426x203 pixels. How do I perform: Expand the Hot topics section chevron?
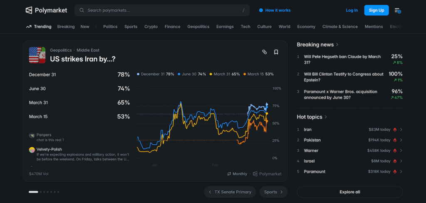coord(326,117)
